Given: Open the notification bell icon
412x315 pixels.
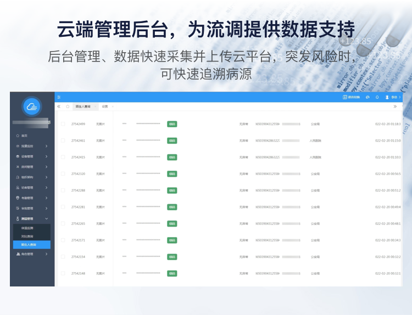Looking at the screenshot, I should tap(377, 97).
